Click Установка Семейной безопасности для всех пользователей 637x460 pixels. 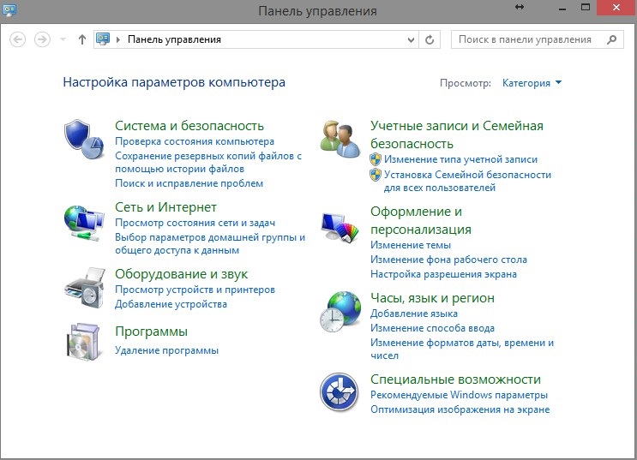467,181
